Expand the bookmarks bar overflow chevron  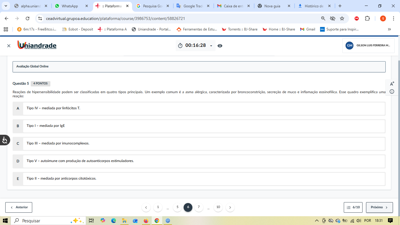tap(389, 29)
